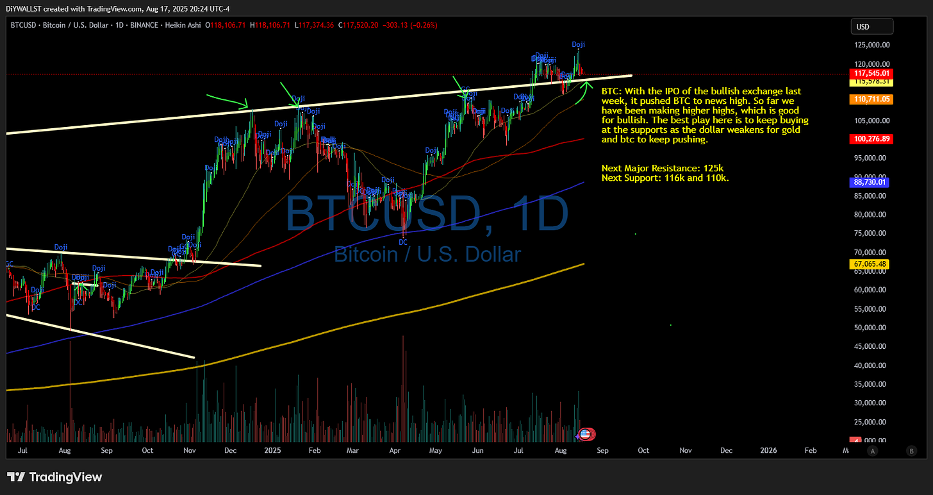The height and width of the screenshot is (495, 933).
Task: Toggle the USD currency display button
Action: 871,26
